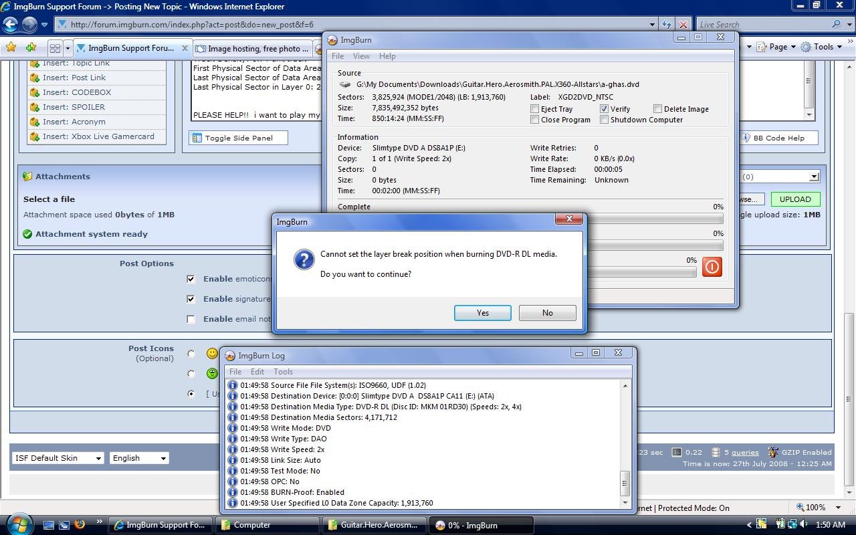Click the green attachment system ready checkmark
Screen dimensions: 856x535
[x=27, y=234]
